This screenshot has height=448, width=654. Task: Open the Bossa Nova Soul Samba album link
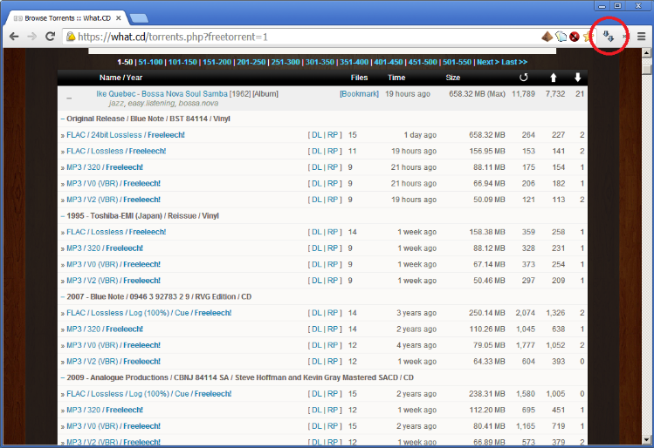185,94
